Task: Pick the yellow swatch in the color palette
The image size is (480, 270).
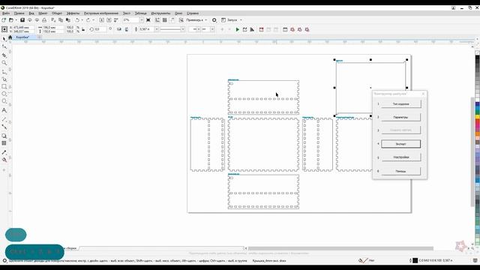Action: (x=478, y=117)
